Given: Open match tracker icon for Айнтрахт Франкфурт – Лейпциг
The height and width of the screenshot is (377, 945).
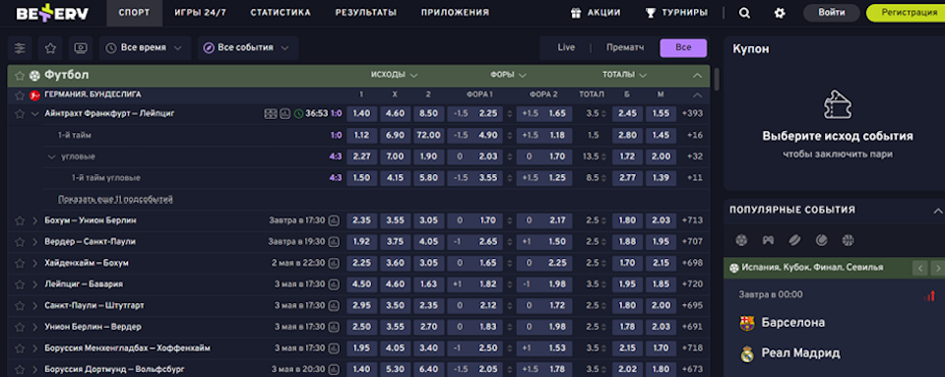Looking at the screenshot, I should [x=271, y=113].
